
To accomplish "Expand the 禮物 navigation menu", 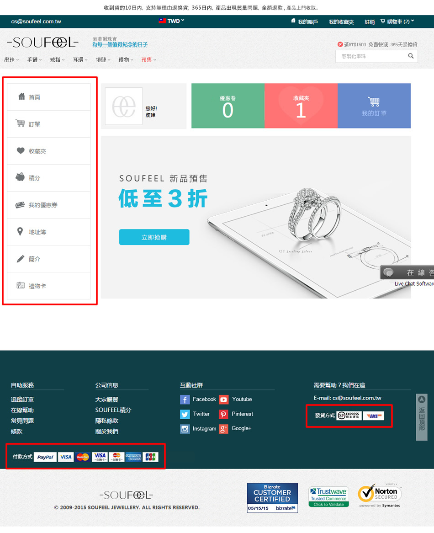I will (126, 60).
